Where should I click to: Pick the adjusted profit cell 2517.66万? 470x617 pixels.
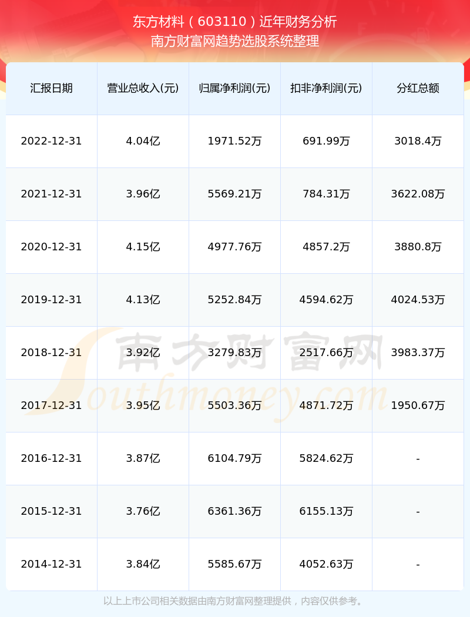(327, 352)
